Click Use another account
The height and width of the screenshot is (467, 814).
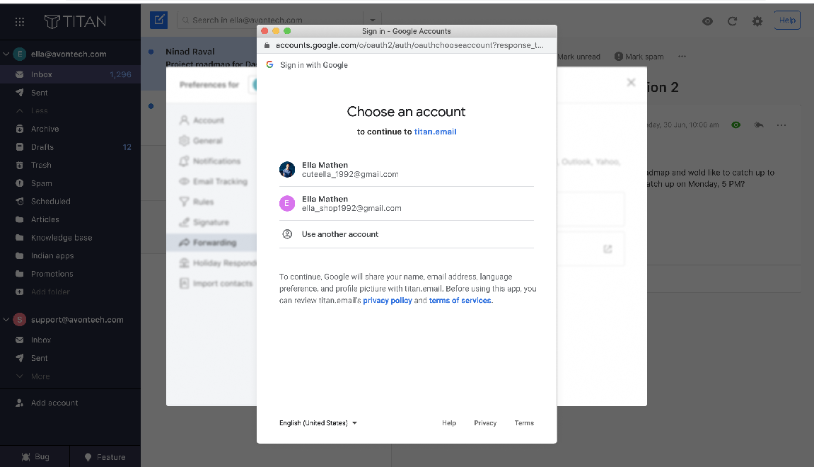(407, 234)
